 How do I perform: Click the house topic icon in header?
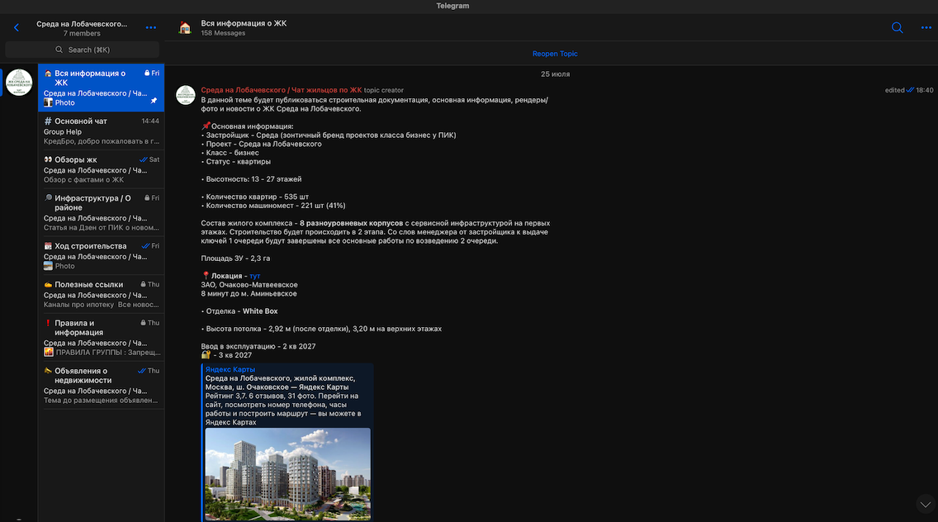coord(185,27)
